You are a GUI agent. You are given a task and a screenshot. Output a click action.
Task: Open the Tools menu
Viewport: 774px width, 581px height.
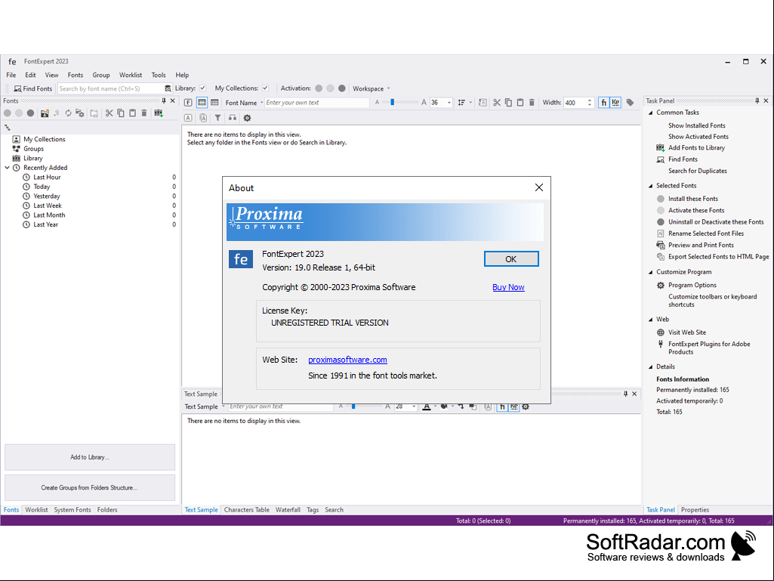pyautogui.click(x=159, y=75)
